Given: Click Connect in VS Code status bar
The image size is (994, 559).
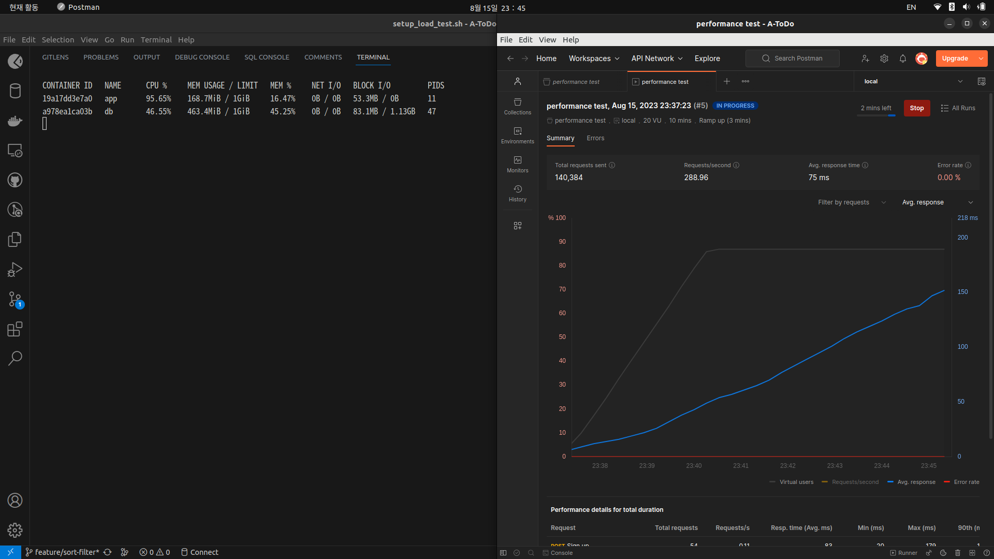Looking at the screenshot, I should [199, 552].
